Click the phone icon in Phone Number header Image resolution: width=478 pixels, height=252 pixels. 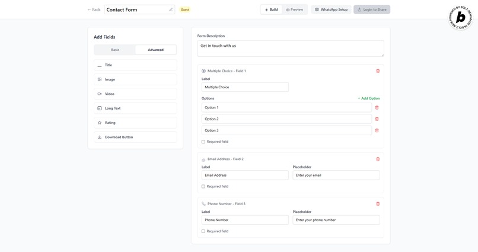(x=203, y=204)
